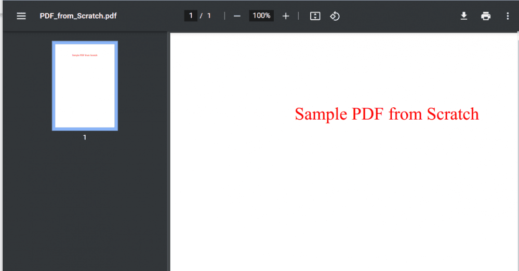
Task: Click the blank white area under the heading
Action: click(x=343, y=197)
